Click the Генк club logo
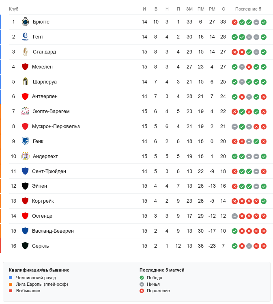The height and width of the screenshot is (304, 273). click(25, 141)
